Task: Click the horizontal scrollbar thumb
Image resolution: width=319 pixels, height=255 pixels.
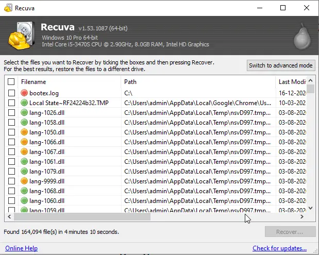Action: [x=82, y=217]
